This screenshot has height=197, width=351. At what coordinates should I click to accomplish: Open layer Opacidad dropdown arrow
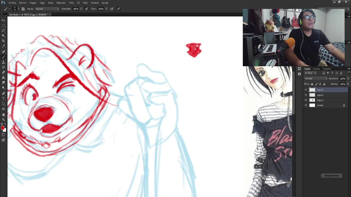348,79
